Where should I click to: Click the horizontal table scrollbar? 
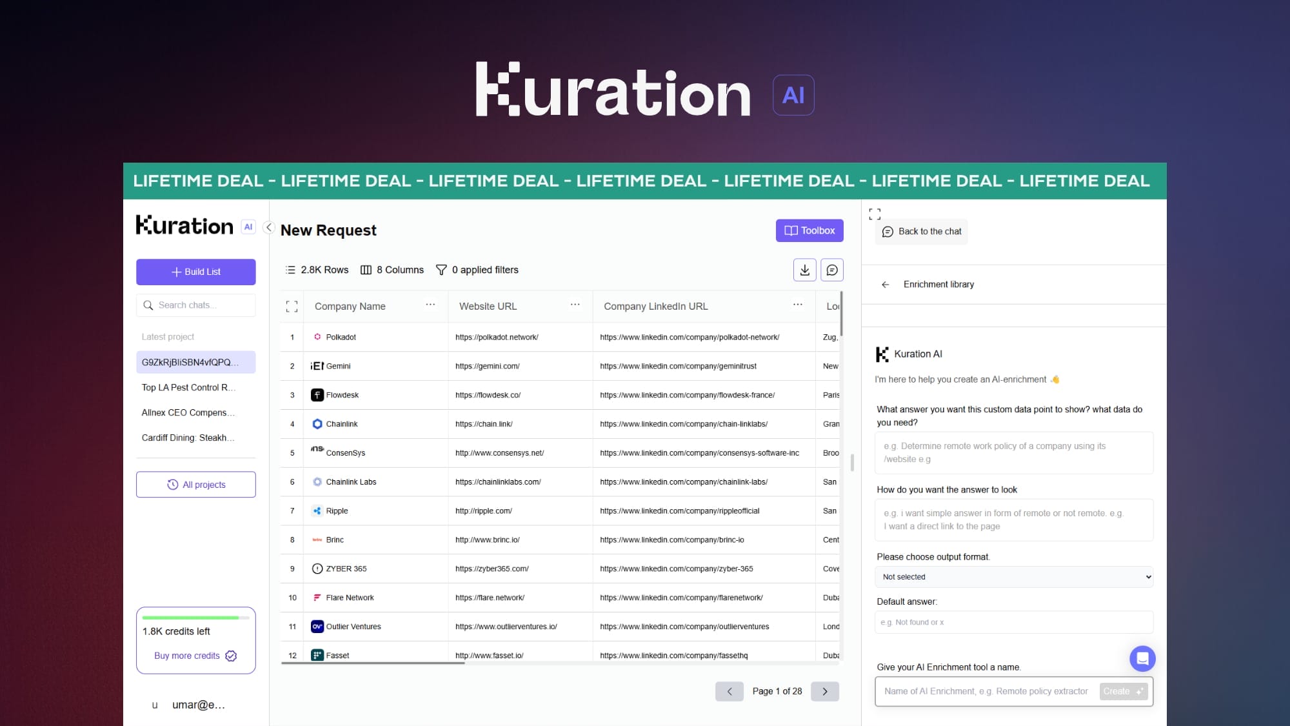coord(373,663)
